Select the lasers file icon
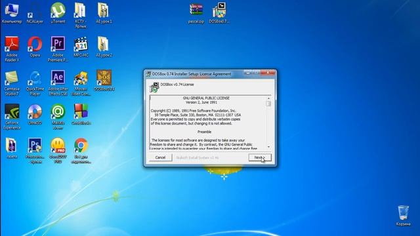Screen dimensions: 420x236 tap(12, 148)
